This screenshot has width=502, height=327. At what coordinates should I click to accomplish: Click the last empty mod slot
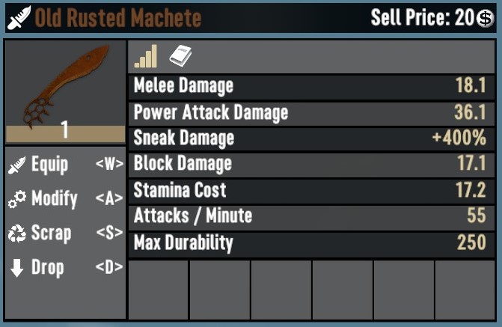(465, 290)
